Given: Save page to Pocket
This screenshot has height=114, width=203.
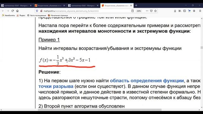Looking at the screenshot, I should (151, 11).
